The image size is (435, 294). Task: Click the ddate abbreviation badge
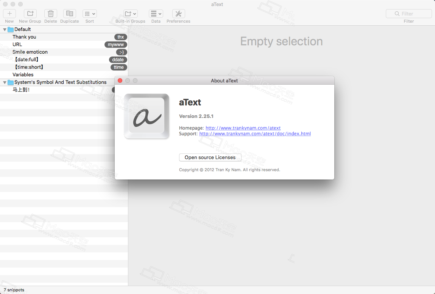(118, 60)
